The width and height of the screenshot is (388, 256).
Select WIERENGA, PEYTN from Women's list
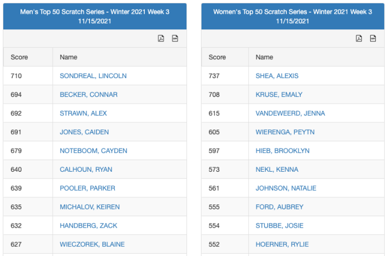tap(284, 132)
